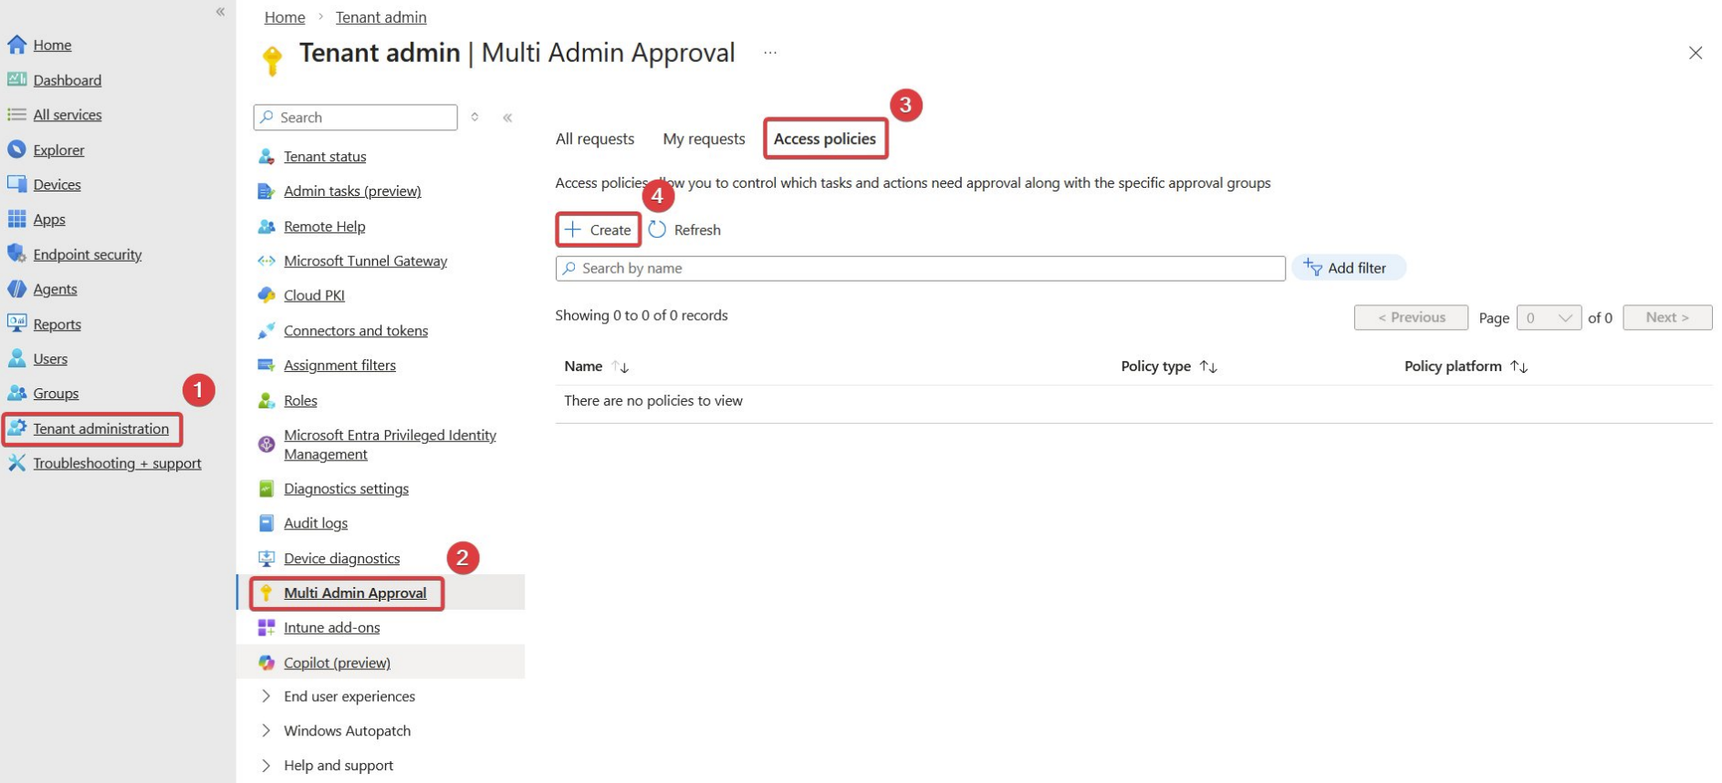Screen dimensions: 1722x783
Task: Click the Microsoft Tunnel Gateway icon
Action: [266, 261]
